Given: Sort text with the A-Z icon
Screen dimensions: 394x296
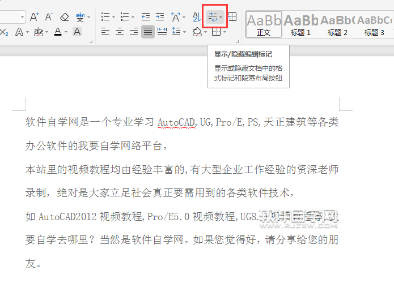Looking at the screenshot, I should pyautogui.click(x=197, y=17).
